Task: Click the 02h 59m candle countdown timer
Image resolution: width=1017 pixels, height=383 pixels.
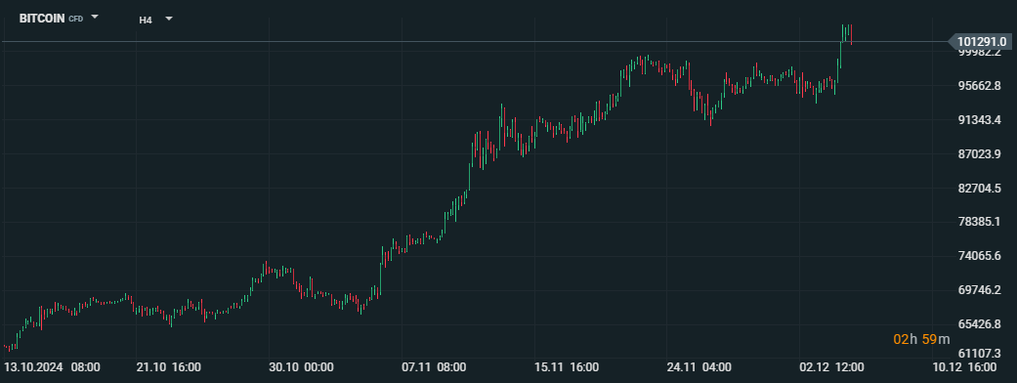Action: pyautogui.click(x=921, y=339)
